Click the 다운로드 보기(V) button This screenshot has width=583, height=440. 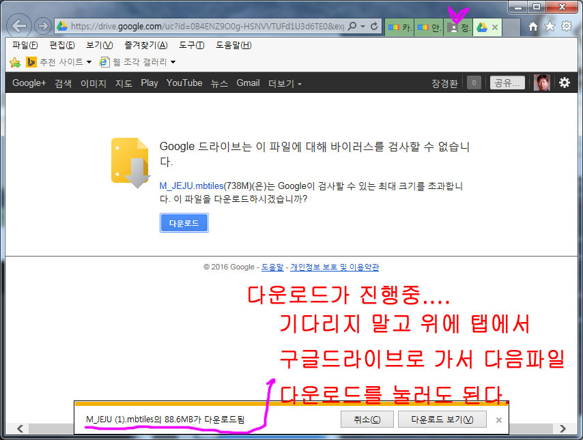[442, 420]
